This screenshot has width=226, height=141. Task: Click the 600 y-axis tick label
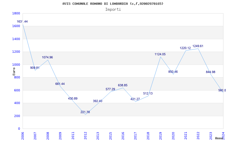(17, 91)
